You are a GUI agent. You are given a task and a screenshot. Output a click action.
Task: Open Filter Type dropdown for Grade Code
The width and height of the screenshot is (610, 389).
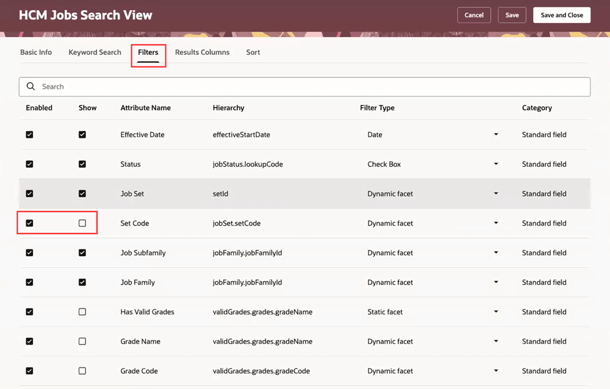[496, 371]
